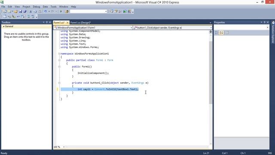The height and width of the screenshot is (155, 275).
Task: Click the New Project toolbar icon
Action: tap(5, 12)
